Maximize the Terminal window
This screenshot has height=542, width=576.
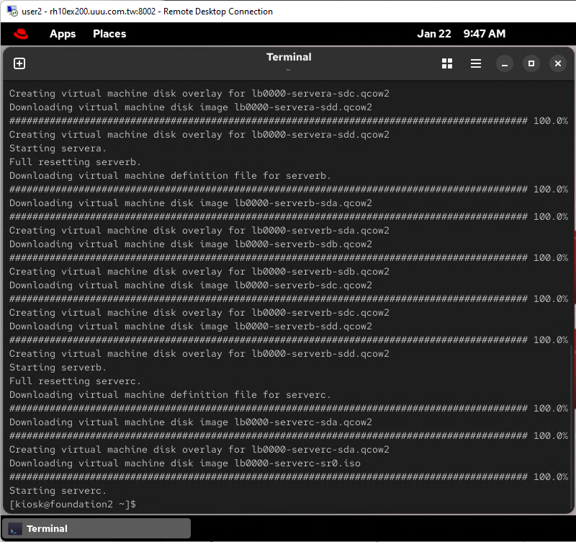tap(531, 63)
